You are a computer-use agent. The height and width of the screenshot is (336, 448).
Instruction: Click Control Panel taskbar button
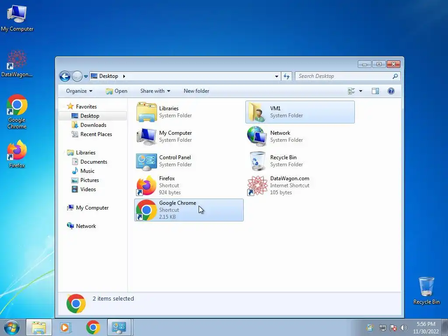click(119, 327)
